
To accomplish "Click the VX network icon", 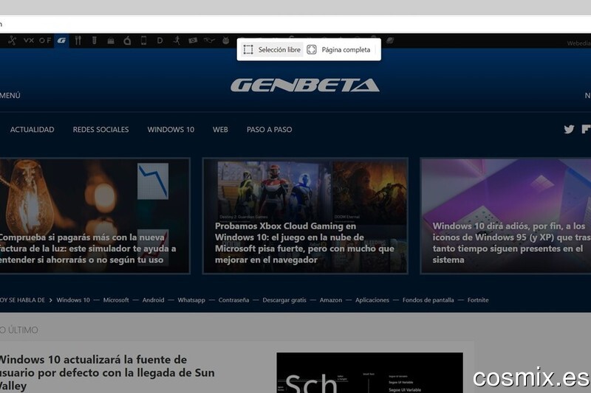I will pyautogui.click(x=29, y=41).
